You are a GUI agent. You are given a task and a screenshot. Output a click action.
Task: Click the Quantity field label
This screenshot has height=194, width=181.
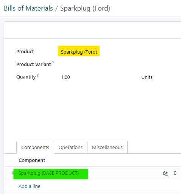(x=26, y=77)
